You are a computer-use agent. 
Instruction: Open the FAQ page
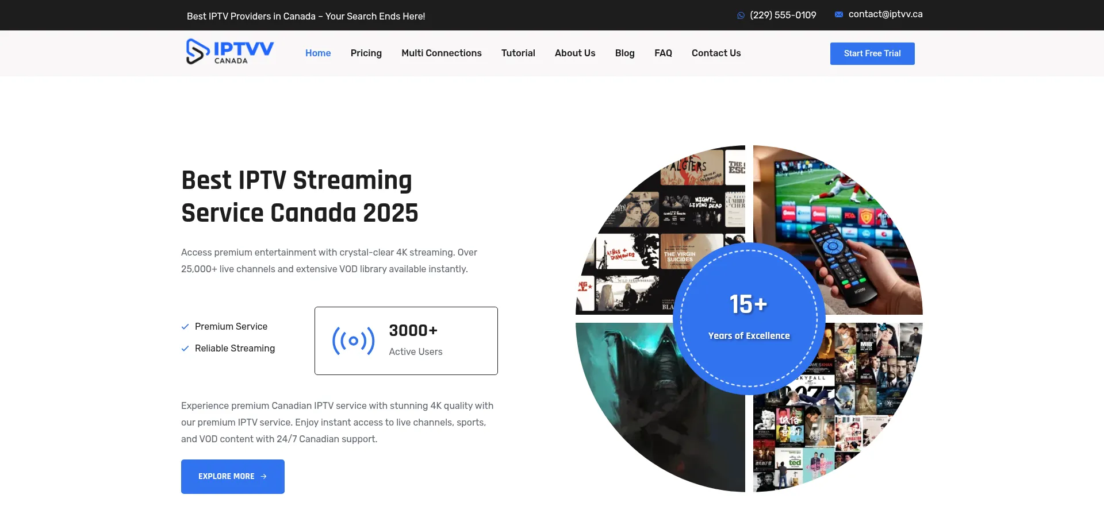[663, 53]
